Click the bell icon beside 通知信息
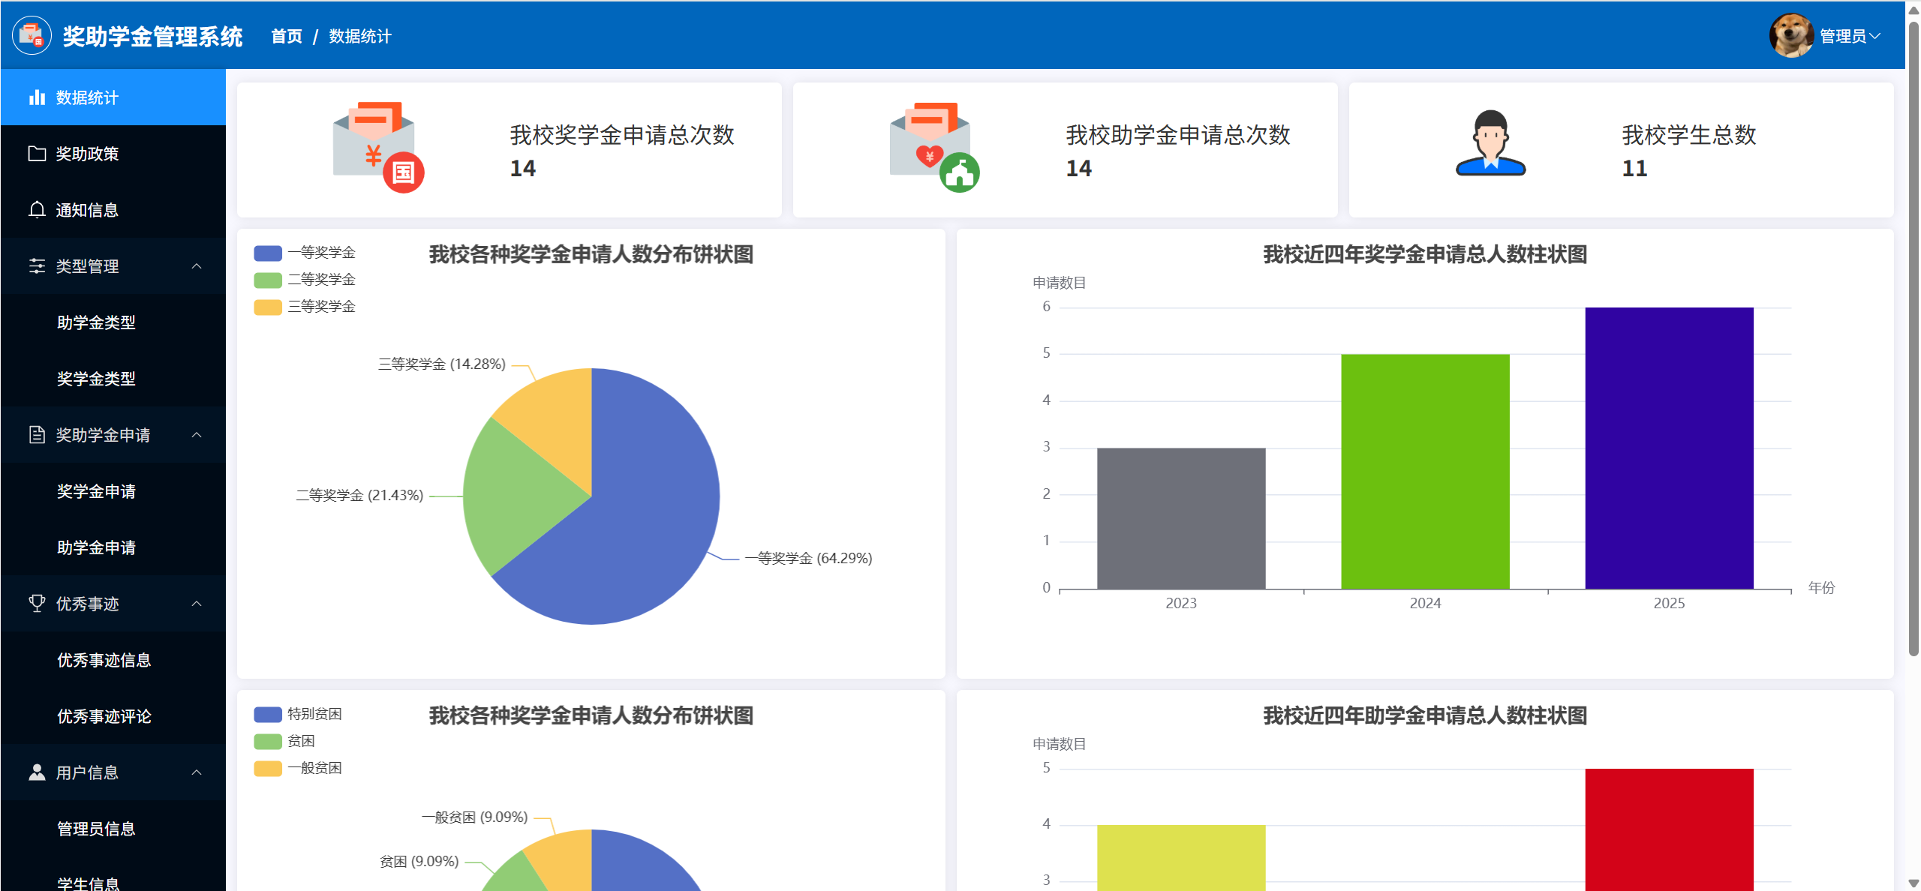This screenshot has height=891, width=1921. pyautogui.click(x=37, y=210)
